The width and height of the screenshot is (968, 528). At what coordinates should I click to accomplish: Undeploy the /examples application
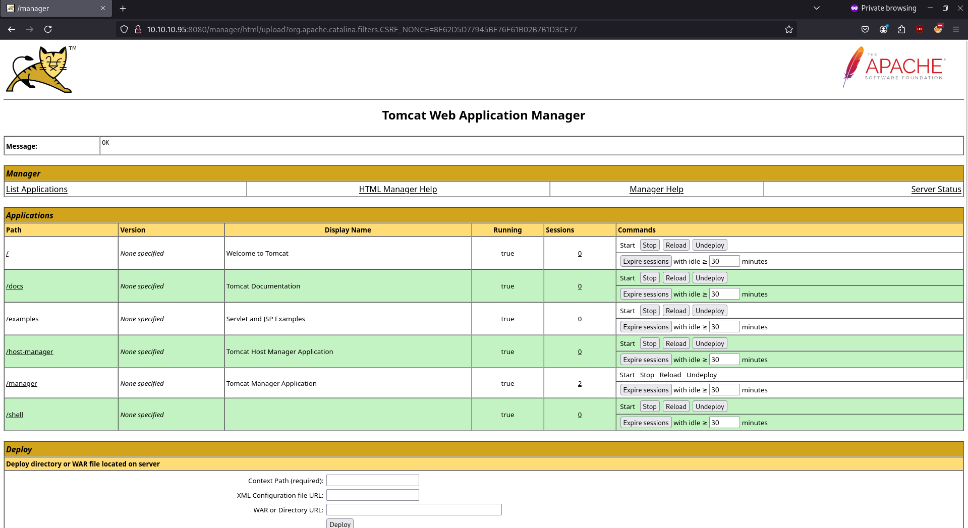[710, 311]
